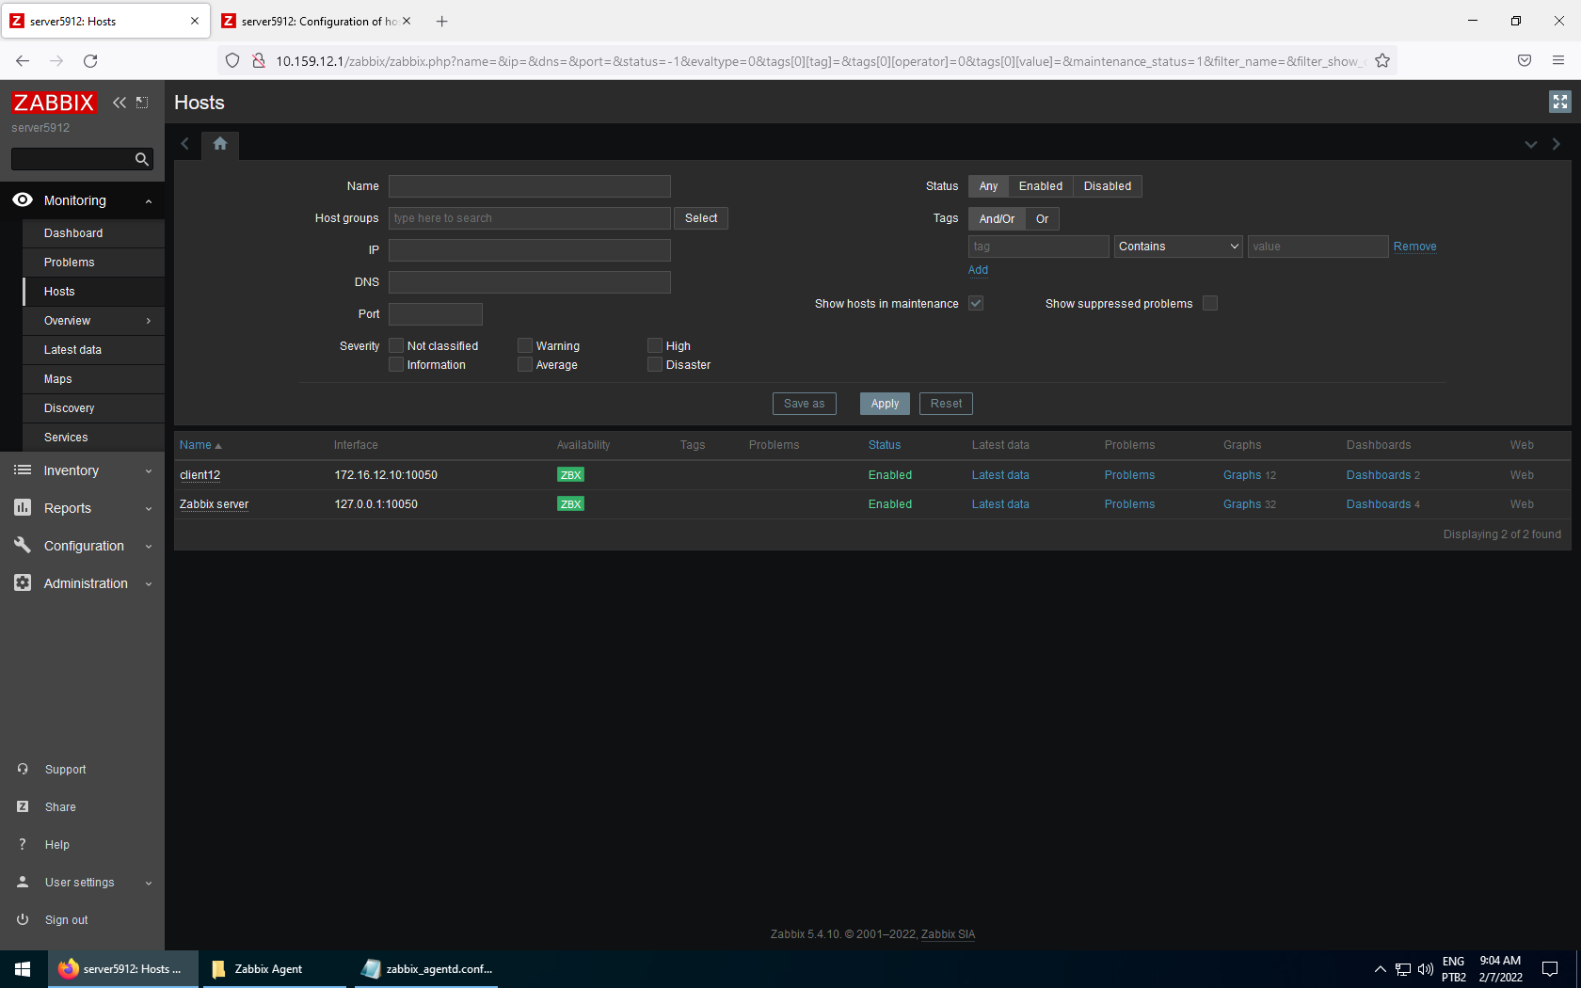Collapse the sidebar with the double-chevron icon

point(119,103)
